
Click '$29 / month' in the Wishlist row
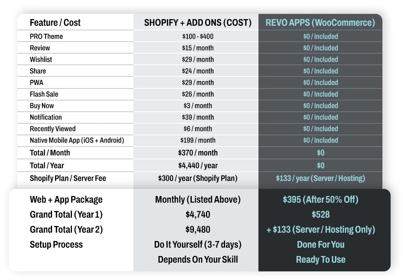point(198,60)
